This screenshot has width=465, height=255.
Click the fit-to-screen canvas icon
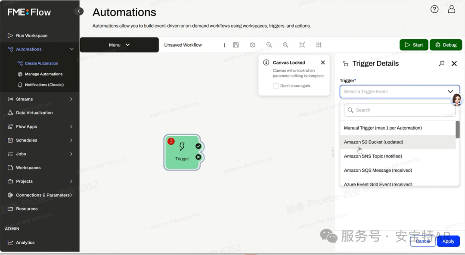[302, 45]
